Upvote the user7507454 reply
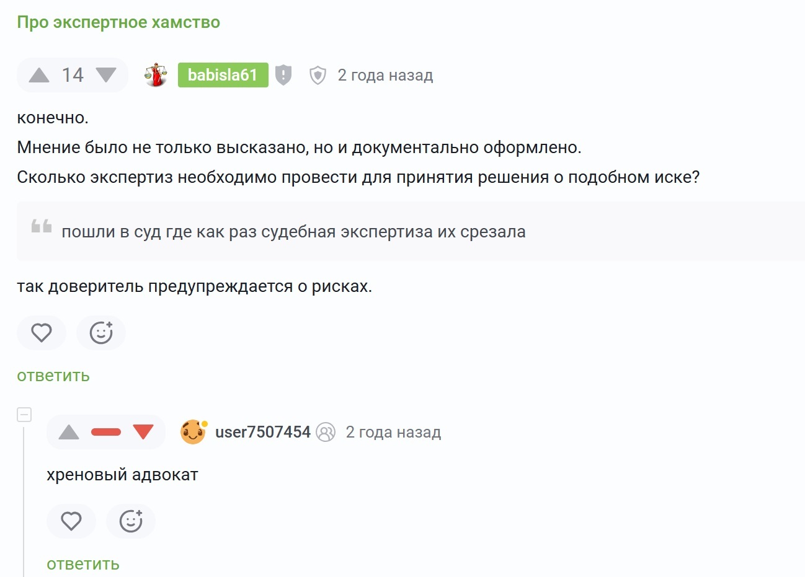This screenshot has height=577, width=805. (x=69, y=432)
